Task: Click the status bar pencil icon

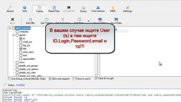Action: pyautogui.click(x=5, y=85)
